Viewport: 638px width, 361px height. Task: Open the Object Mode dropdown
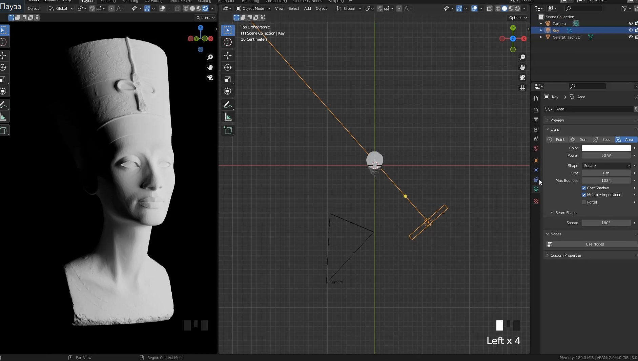253,8
